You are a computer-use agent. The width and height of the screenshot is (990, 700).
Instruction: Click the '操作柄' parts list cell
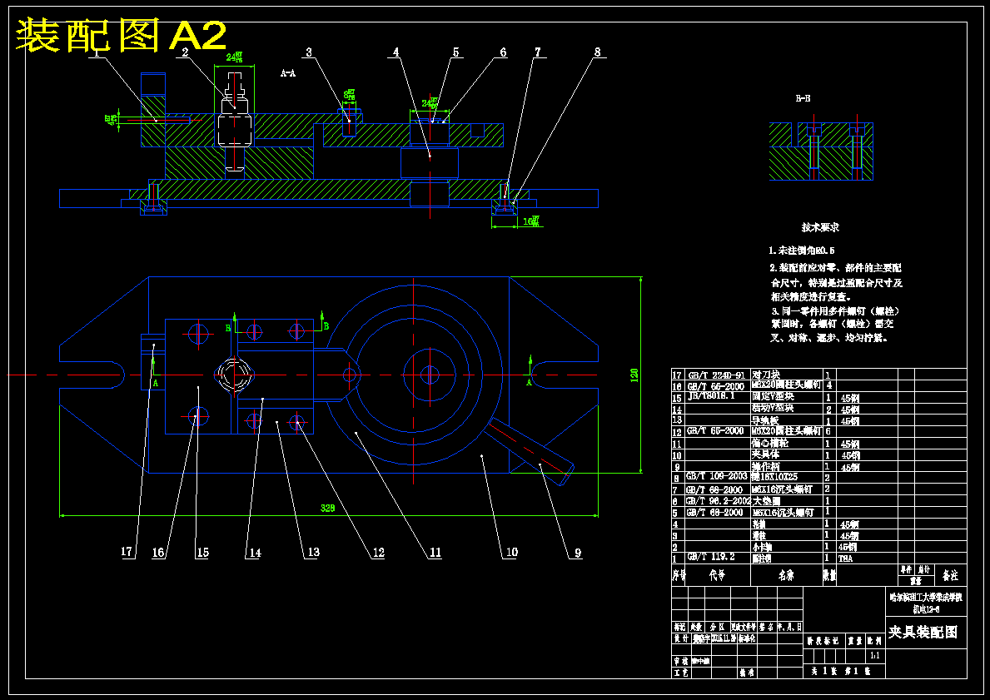[x=765, y=466]
